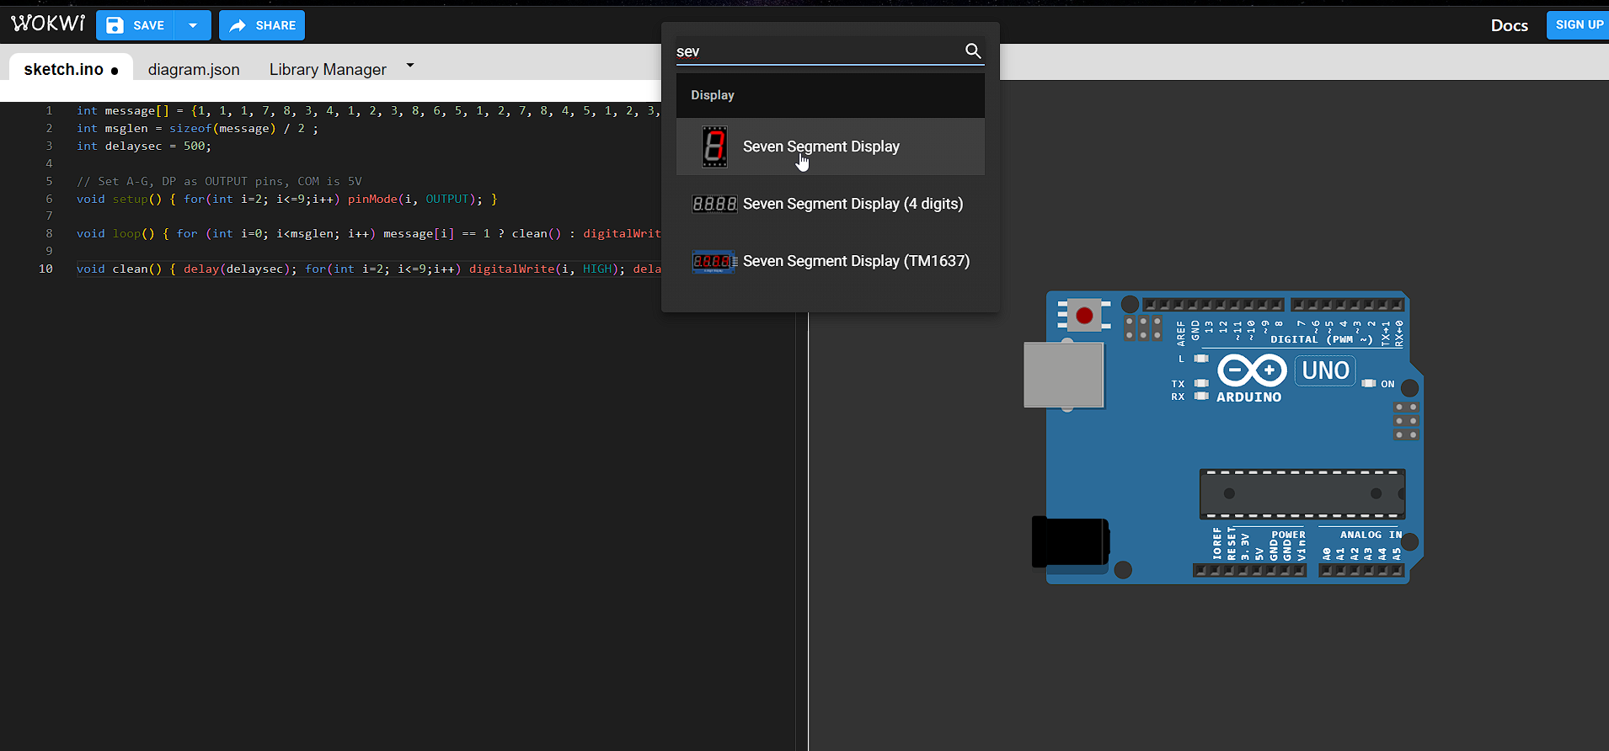Viewport: 1609px width, 751px height.
Task: Focus the part search input field
Action: pos(817,51)
